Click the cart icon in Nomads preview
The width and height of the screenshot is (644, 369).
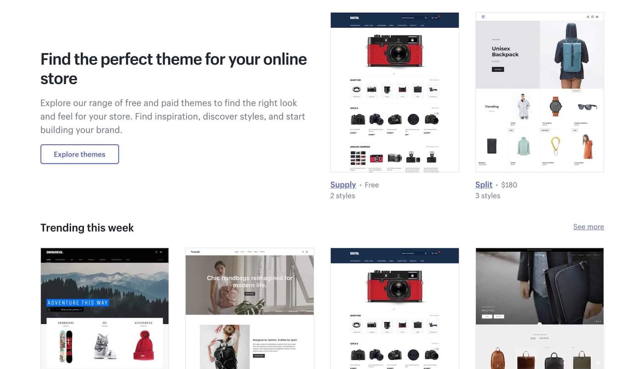307,252
